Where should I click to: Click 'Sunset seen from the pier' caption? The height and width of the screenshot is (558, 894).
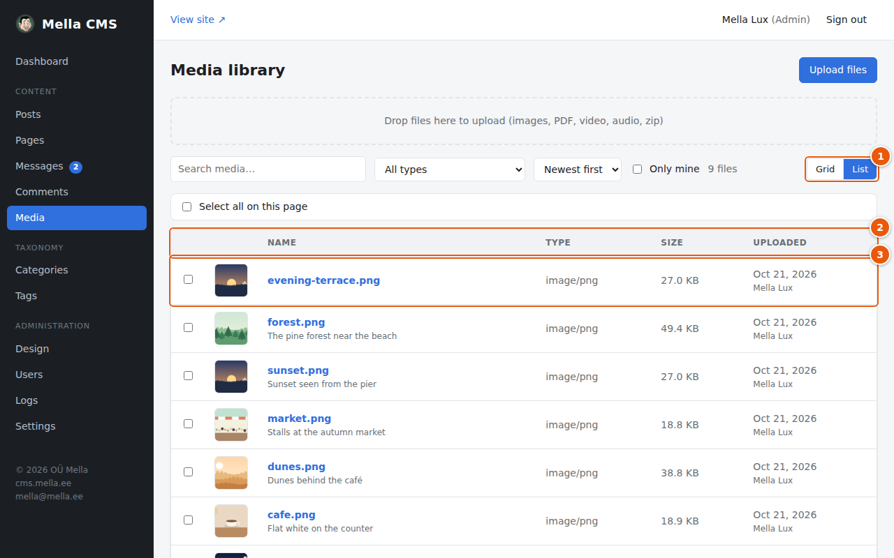coord(322,384)
